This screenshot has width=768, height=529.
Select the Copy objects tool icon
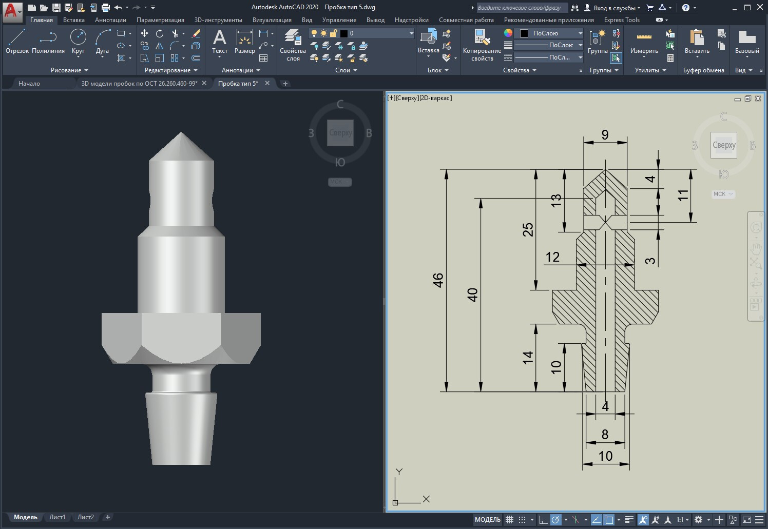(145, 46)
